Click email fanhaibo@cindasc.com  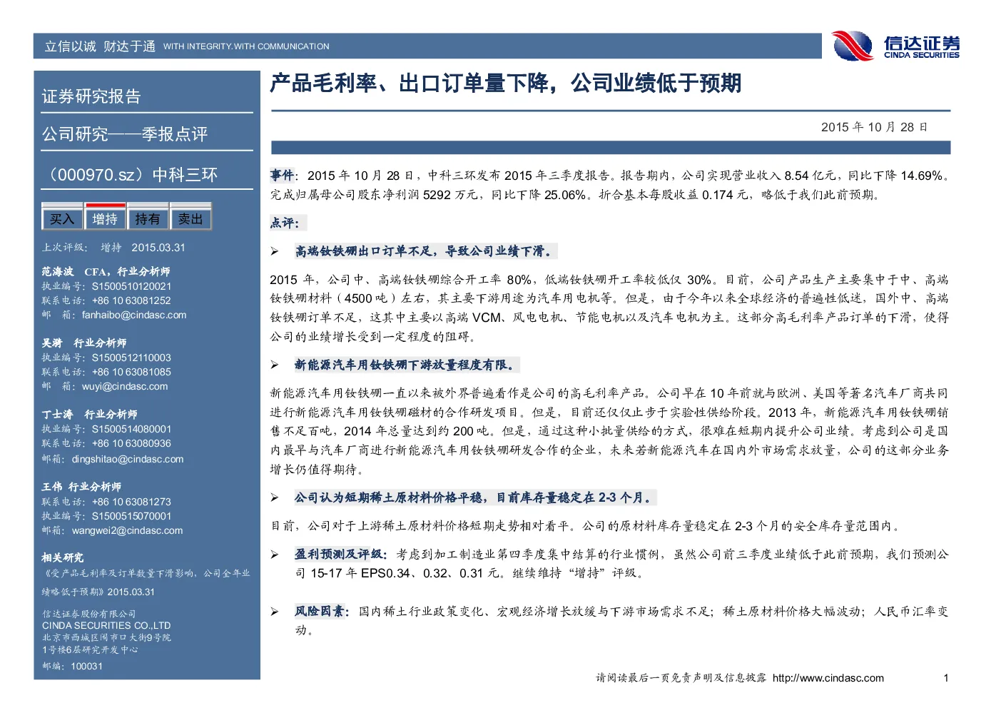tap(134, 315)
